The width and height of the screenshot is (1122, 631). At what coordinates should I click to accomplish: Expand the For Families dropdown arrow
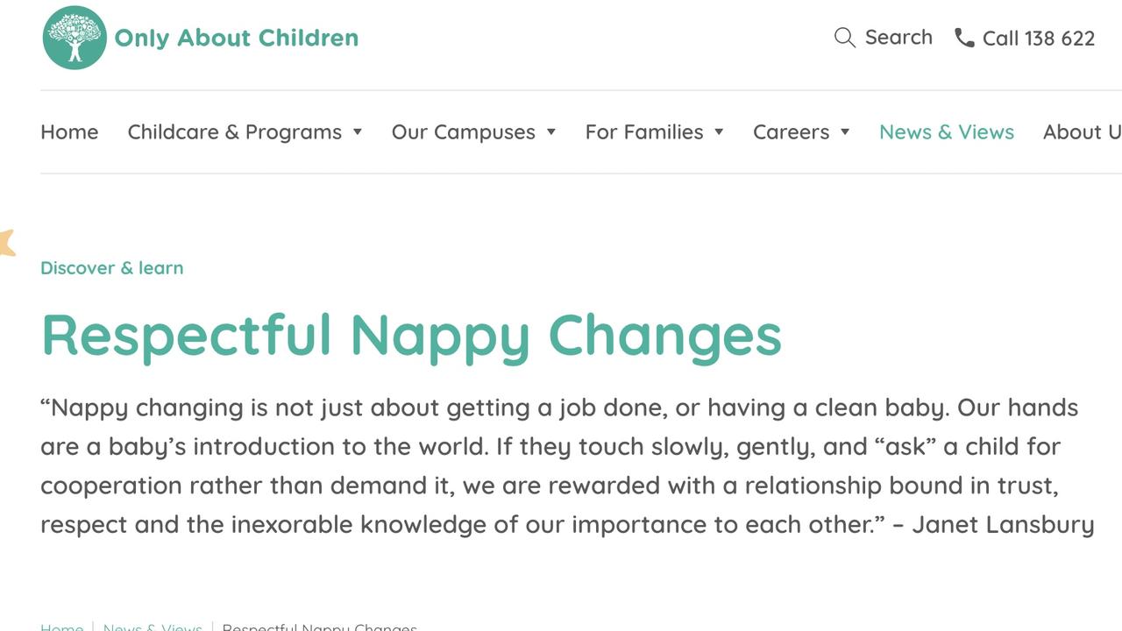(719, 132)
